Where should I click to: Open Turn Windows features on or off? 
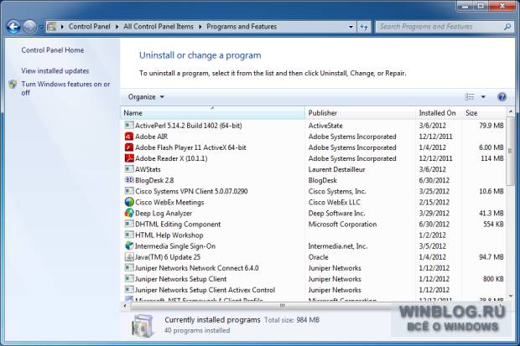[x=65, y=89]
